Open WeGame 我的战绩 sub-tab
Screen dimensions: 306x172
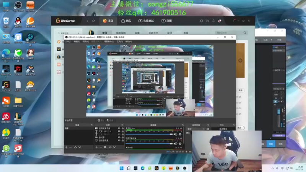[x=121, y=33]
